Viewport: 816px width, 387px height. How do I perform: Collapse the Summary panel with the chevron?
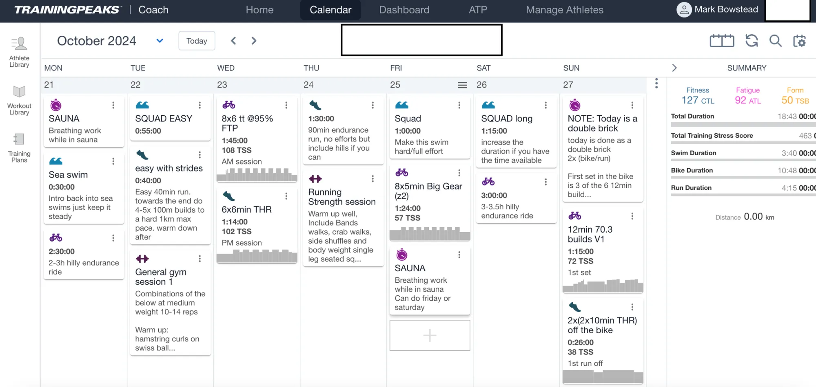[x=674, y=68]
